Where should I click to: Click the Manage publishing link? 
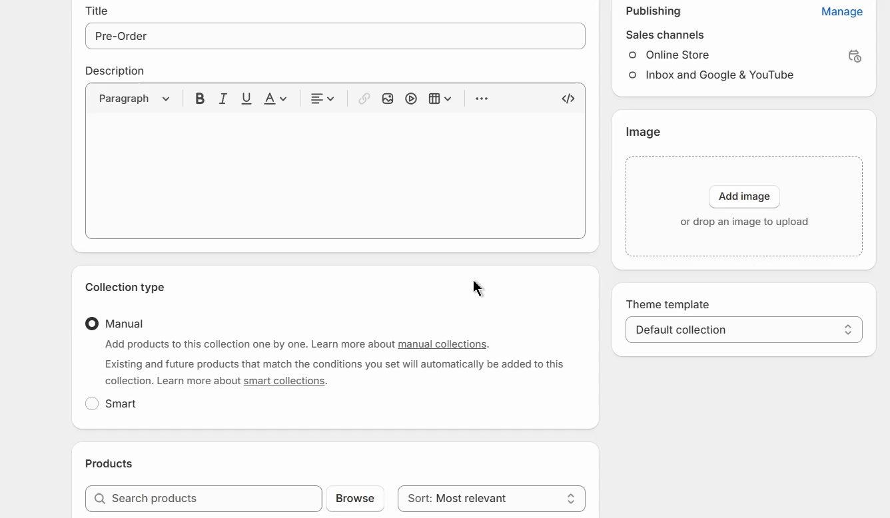(842, 11)
